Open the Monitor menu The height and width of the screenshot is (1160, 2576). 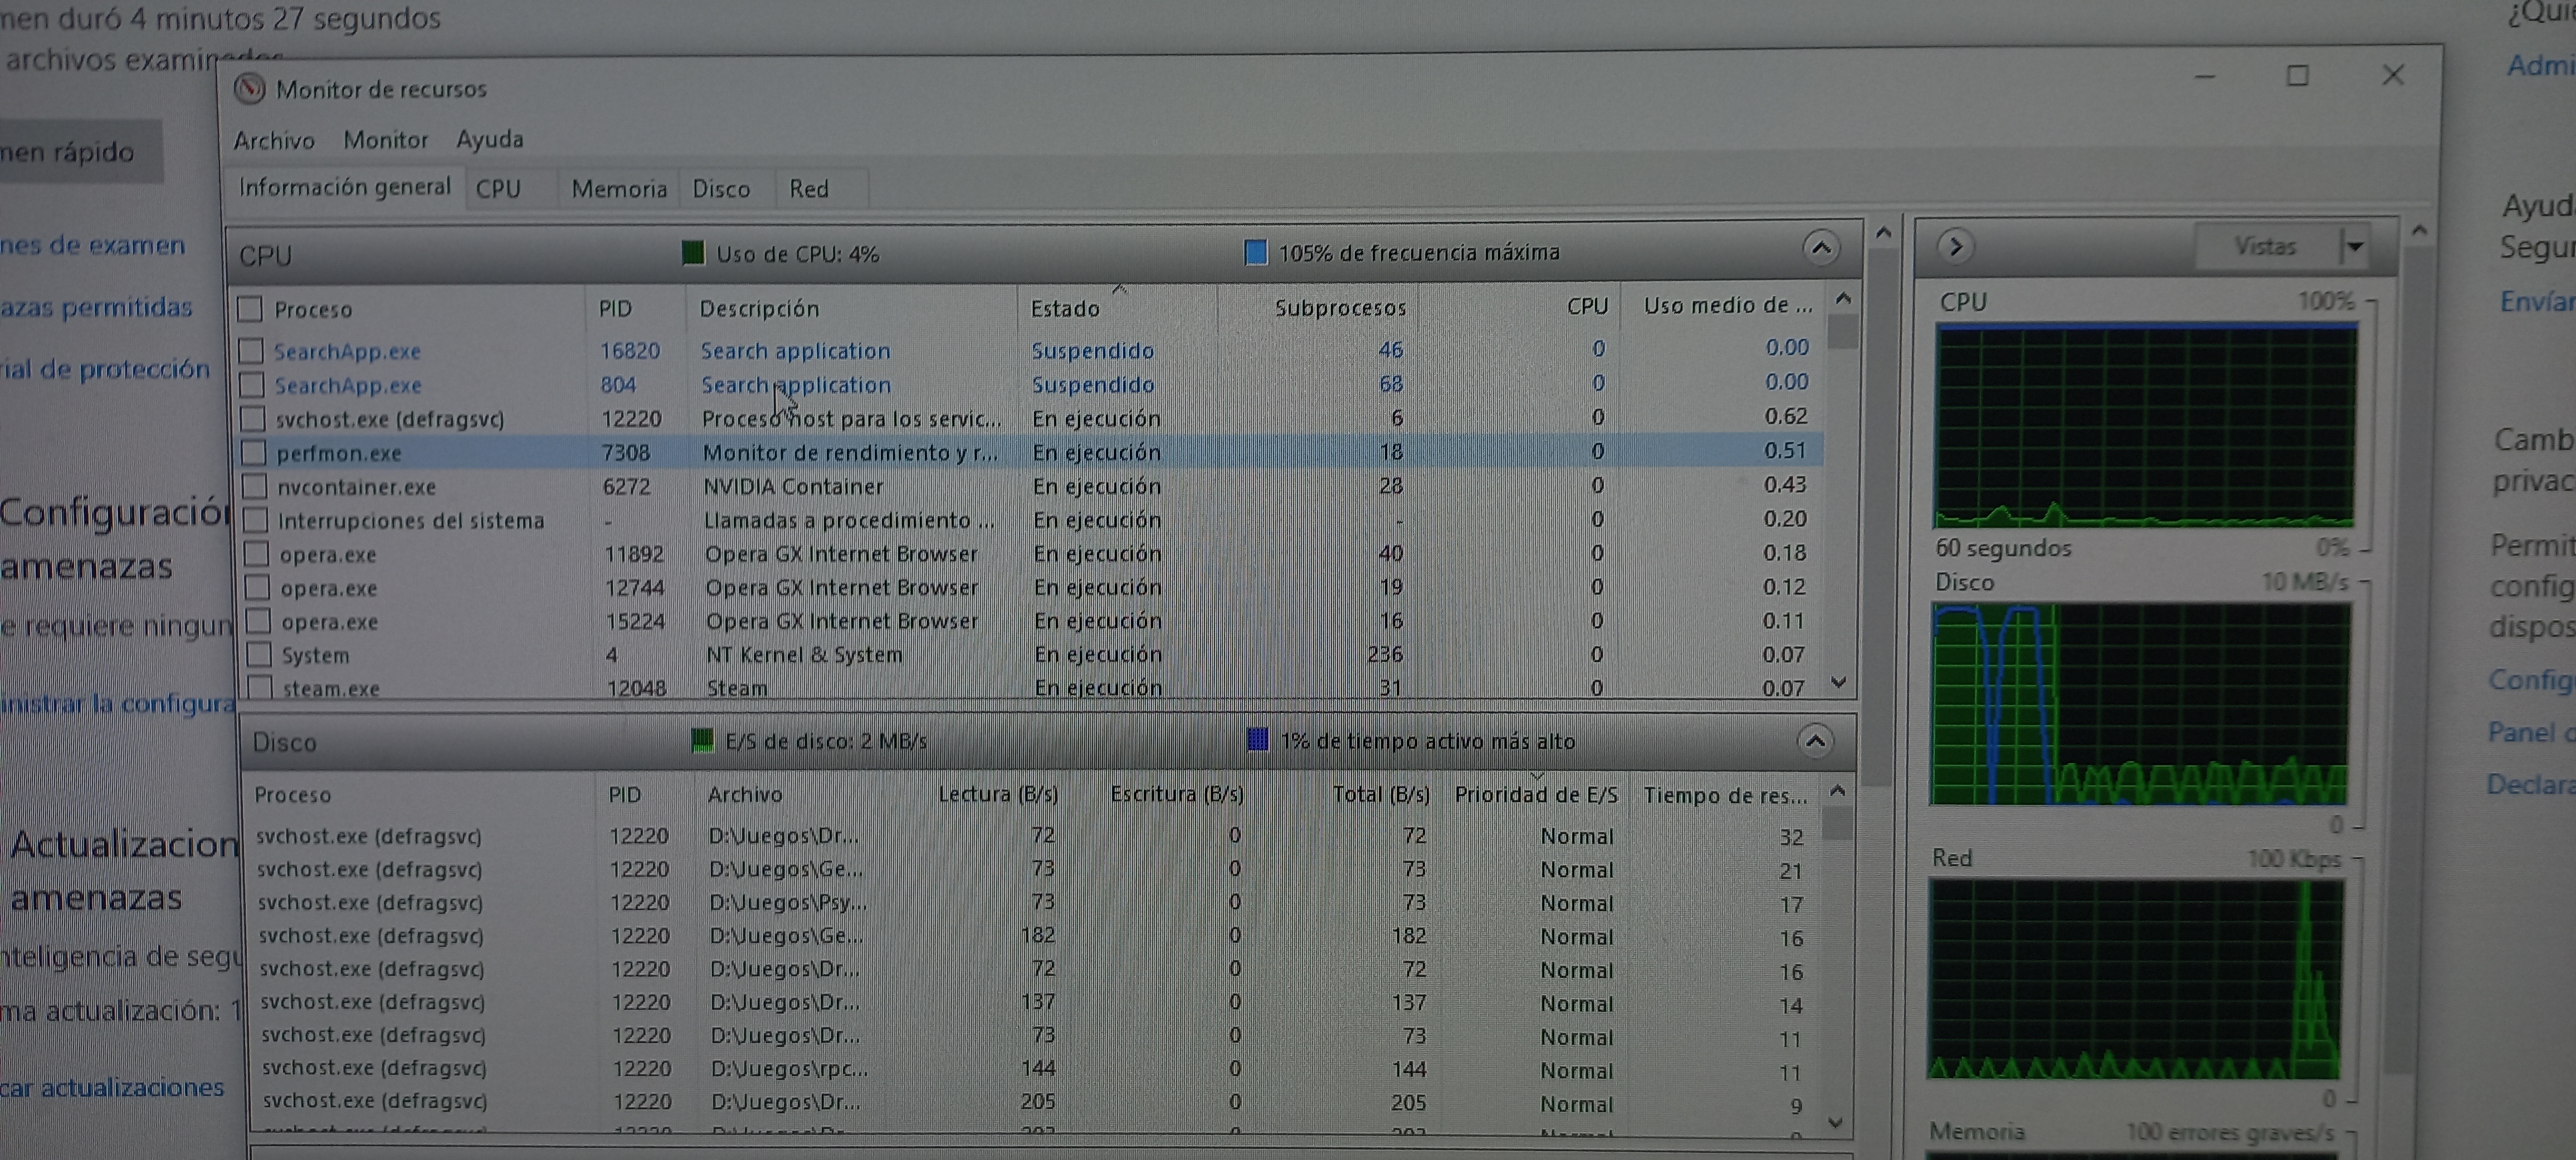pos(385,140)
